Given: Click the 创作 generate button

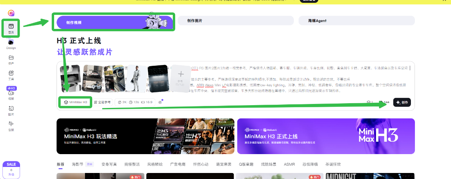Looking at the screenshot, I should pos(402,102).
